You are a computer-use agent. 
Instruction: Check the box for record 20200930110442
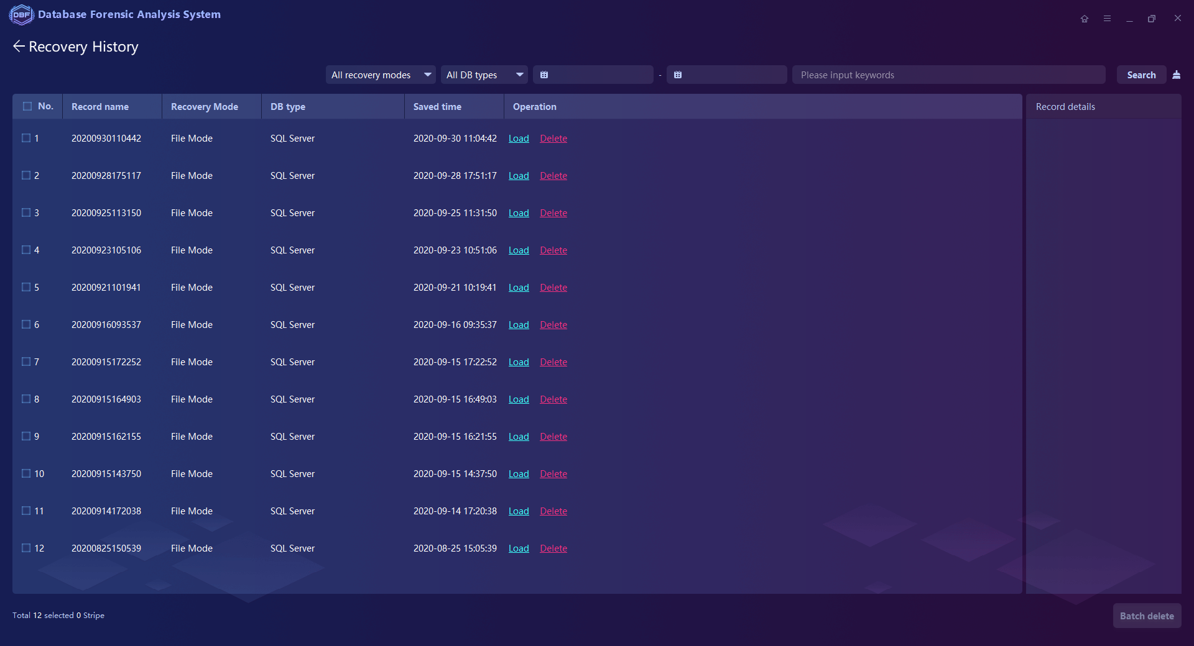click(26, 138)
